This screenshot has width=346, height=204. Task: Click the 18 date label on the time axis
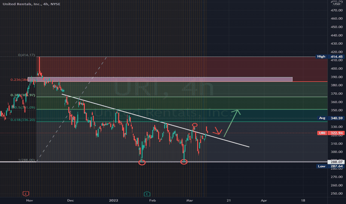[x=303, y=200]
